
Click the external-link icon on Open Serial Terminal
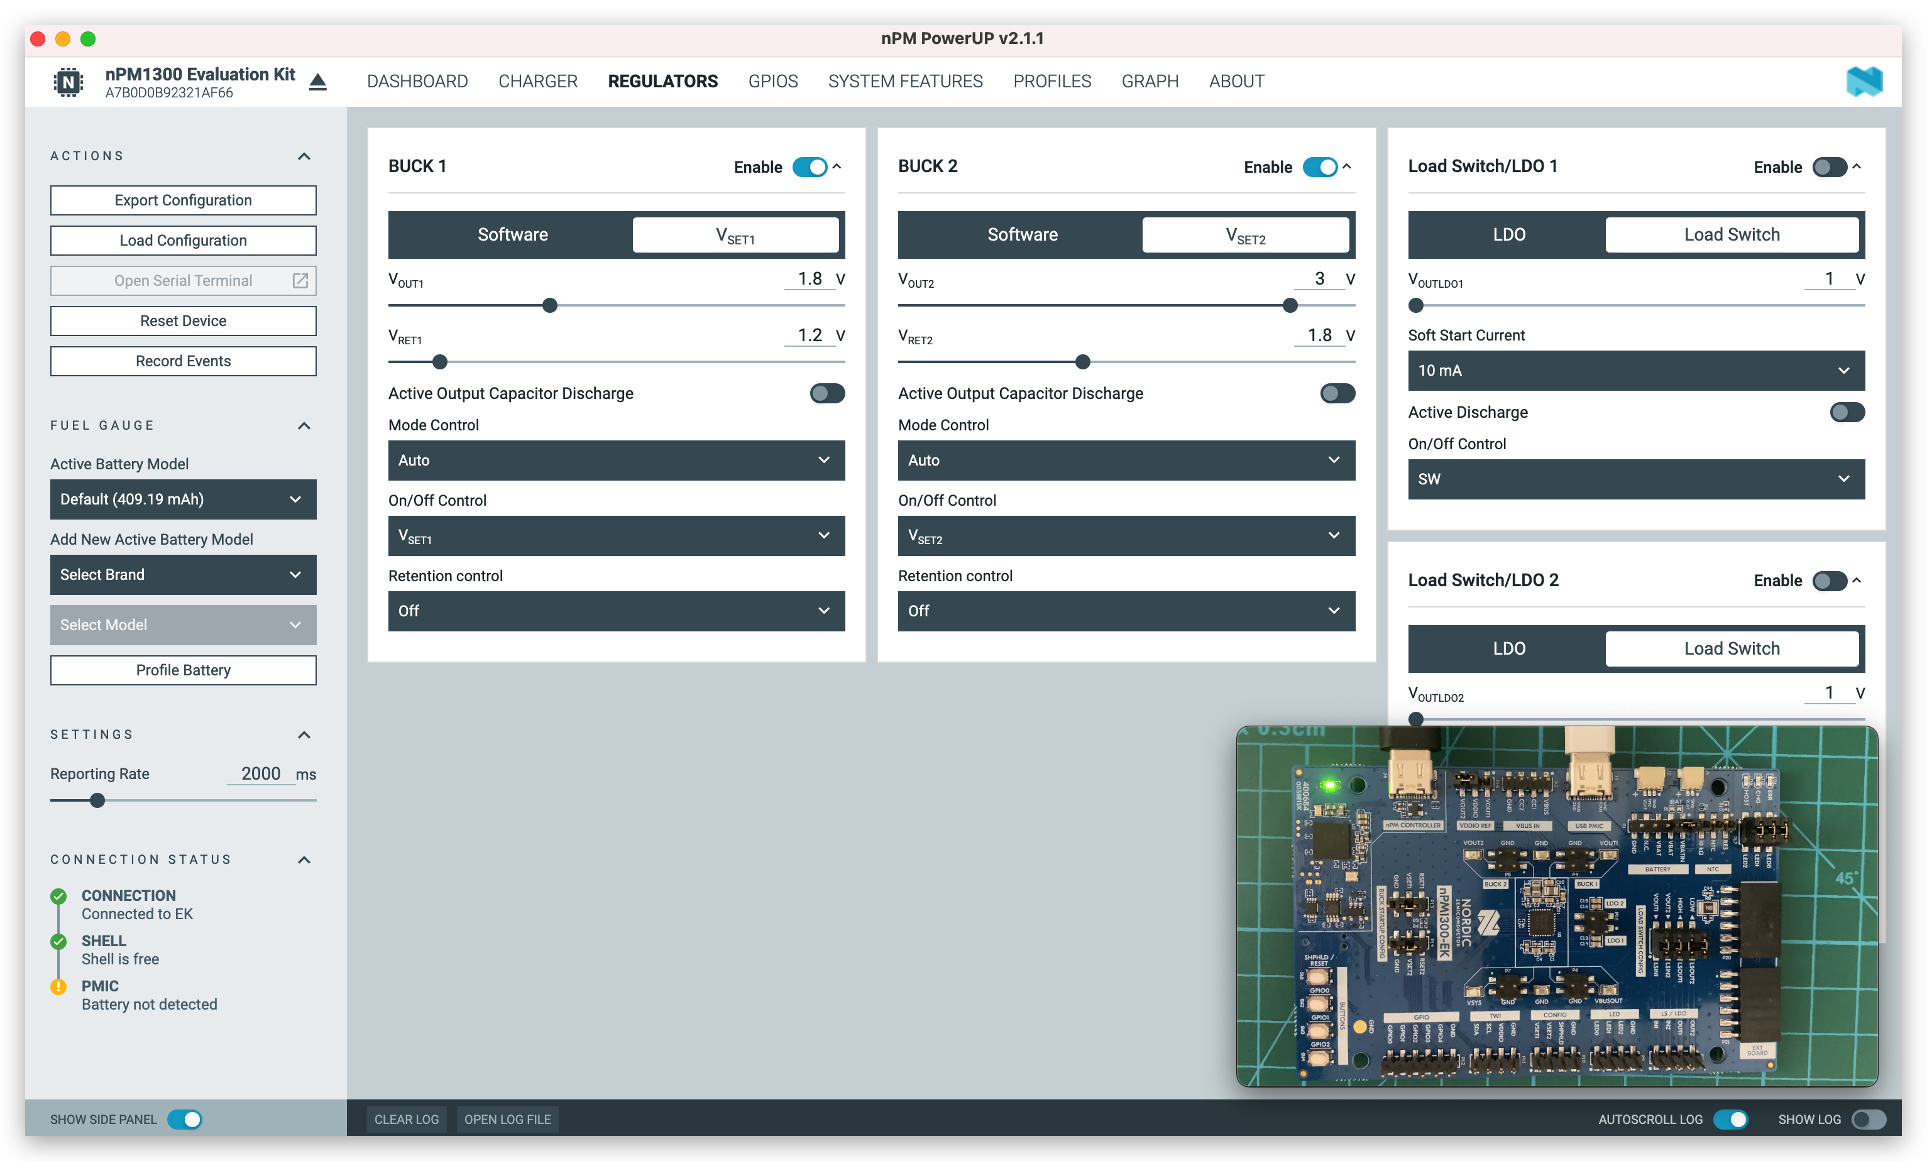coord(300,281)
